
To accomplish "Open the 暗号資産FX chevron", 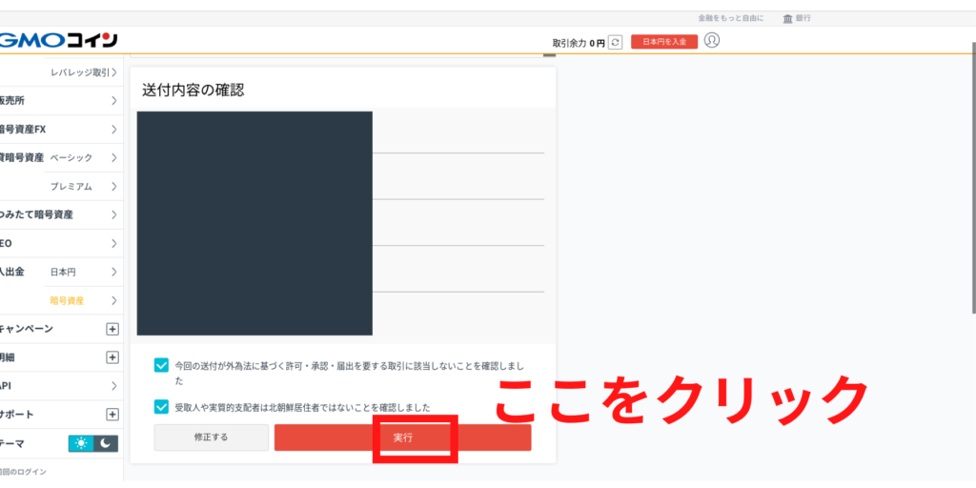I will tap(114, 130).
